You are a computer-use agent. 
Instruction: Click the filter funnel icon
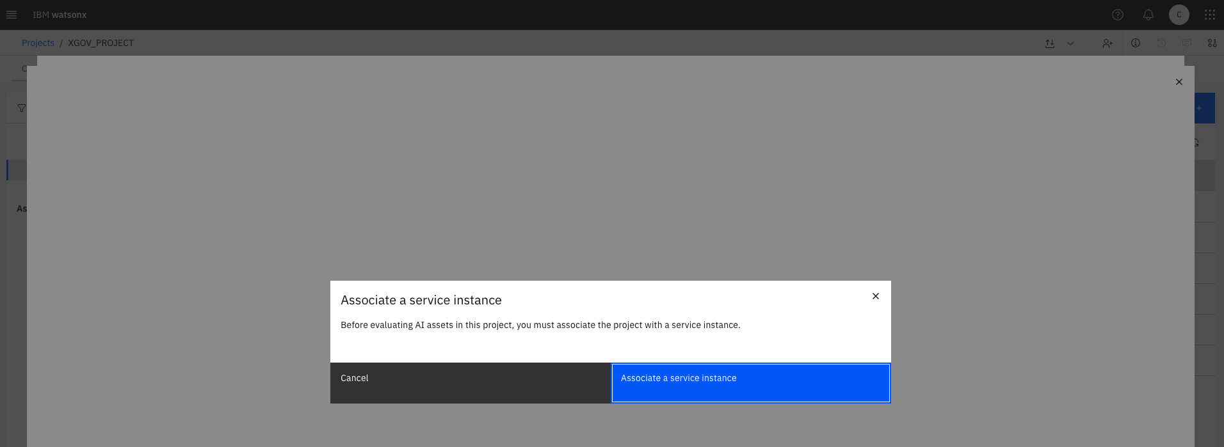[22, 108]
